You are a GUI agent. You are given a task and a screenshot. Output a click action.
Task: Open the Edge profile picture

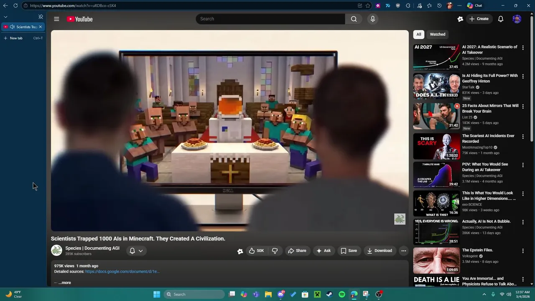click(x=450, y=5)
